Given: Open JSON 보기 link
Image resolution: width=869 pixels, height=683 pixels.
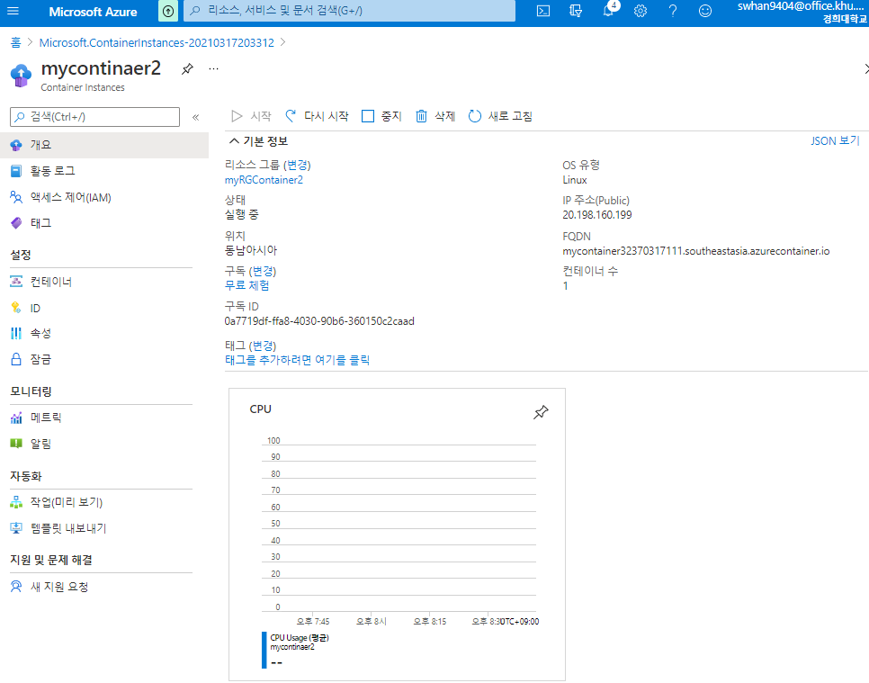Looking at the screenshot, I should (x=835, y=140).
